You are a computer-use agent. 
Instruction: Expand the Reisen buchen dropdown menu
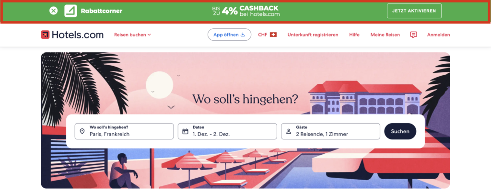click(132, 35)
